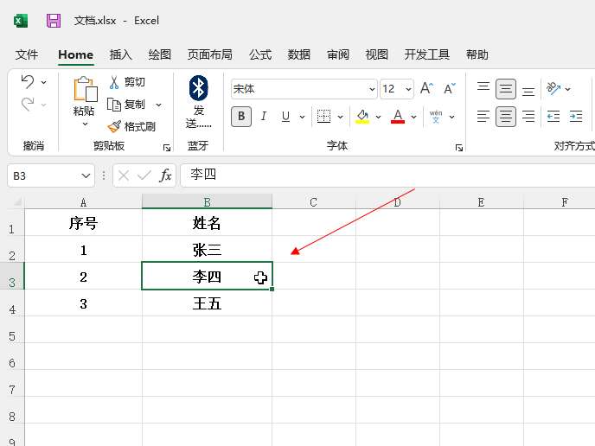The width and height of the screenshot is (595, 446).
Task: Switch to the 公式 tab
Action: [x=260, y=54]
